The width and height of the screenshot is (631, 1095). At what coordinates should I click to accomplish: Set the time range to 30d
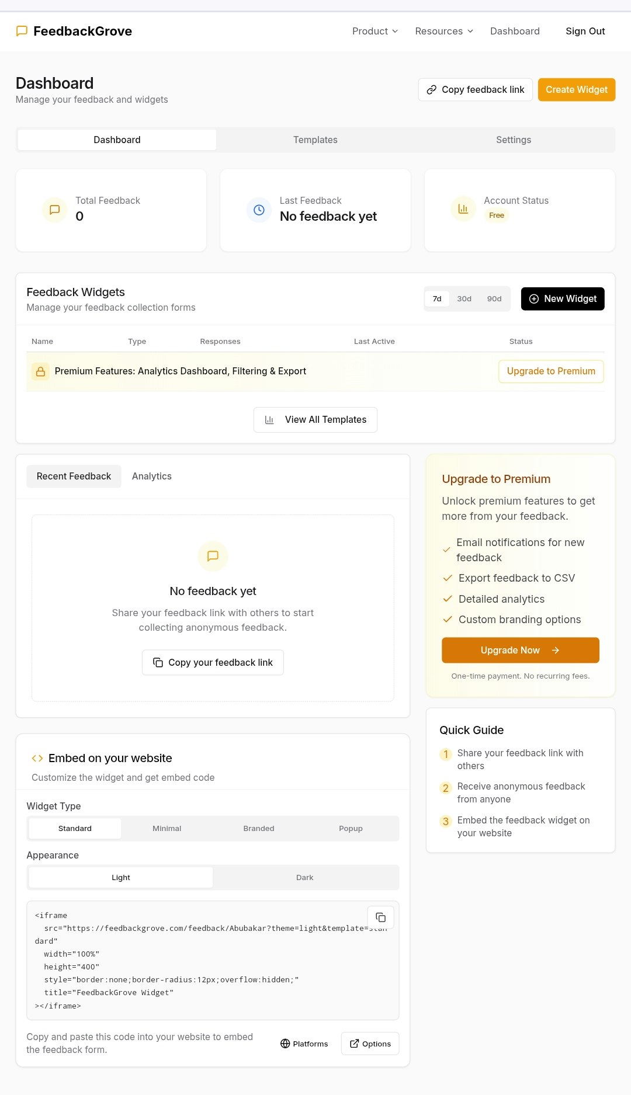coord(464,298)
